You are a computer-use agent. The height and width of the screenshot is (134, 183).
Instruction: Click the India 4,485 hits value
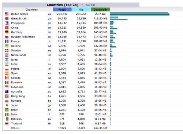click(81, 64)
